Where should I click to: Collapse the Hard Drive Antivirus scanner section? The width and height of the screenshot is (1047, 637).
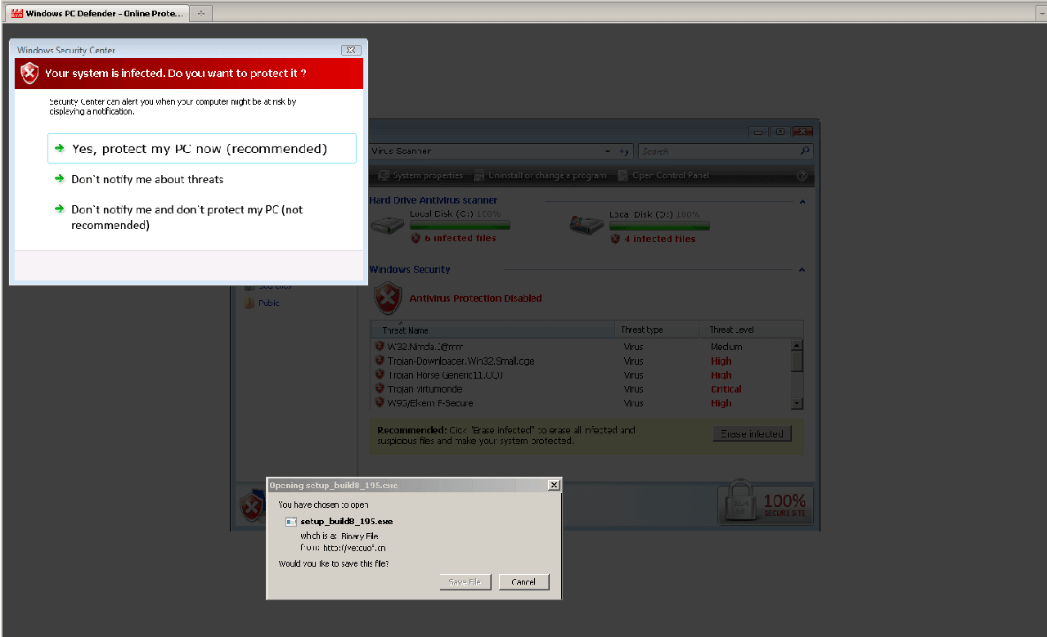coord(802,201)
